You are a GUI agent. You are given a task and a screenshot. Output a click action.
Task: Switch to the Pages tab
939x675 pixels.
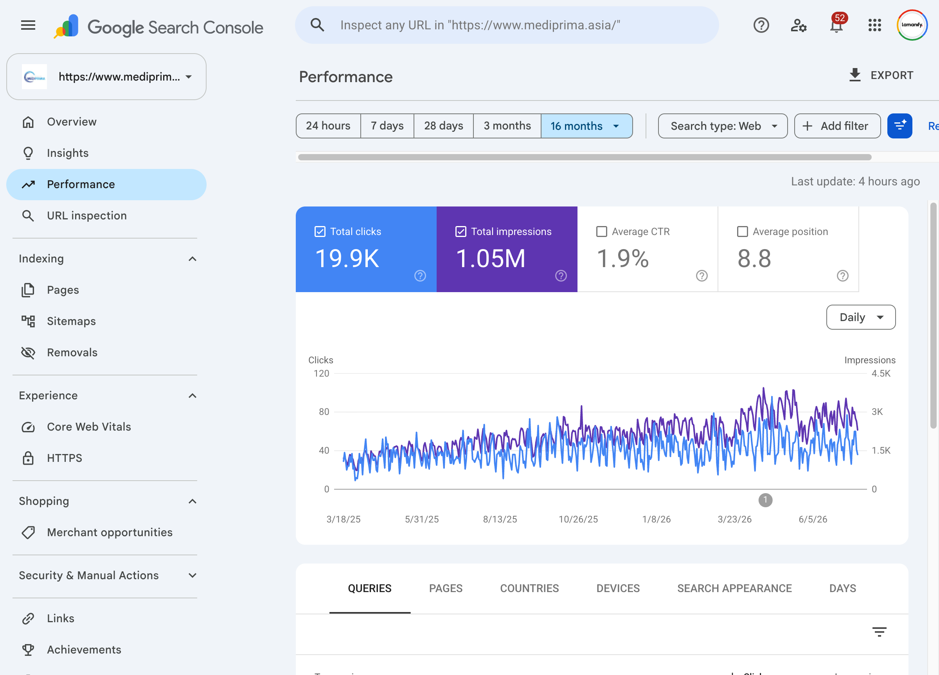(446, 588)
